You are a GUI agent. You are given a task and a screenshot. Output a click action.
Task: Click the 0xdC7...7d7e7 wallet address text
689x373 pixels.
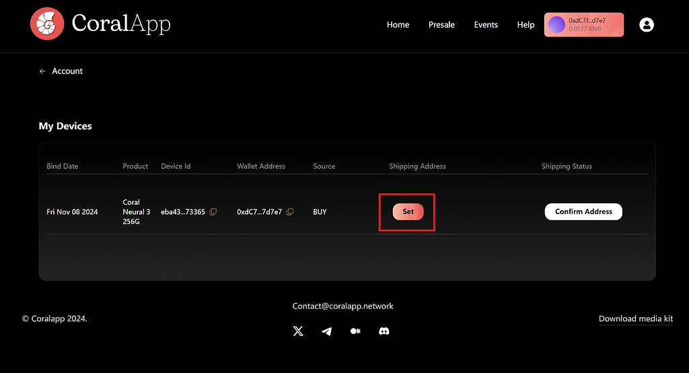(x=259, y=211)
